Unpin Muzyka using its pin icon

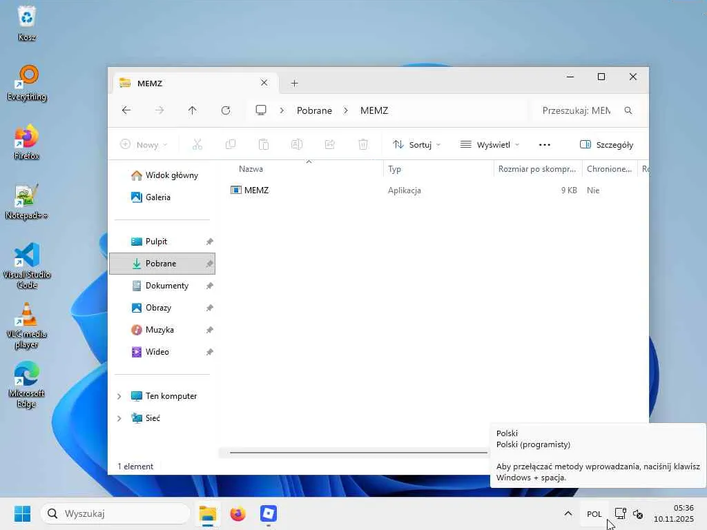click(210, 330)
